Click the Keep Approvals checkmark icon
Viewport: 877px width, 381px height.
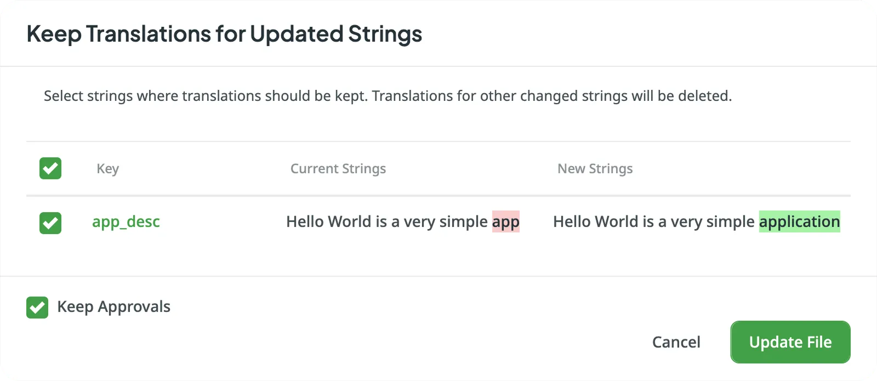pyautogui.click(x=37, y=307)
